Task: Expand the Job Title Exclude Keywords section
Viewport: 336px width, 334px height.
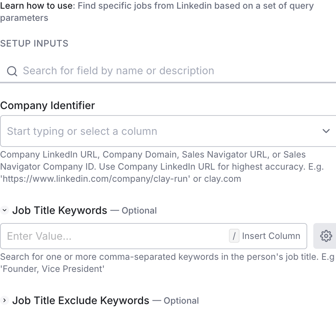Action: coord(5,301)
